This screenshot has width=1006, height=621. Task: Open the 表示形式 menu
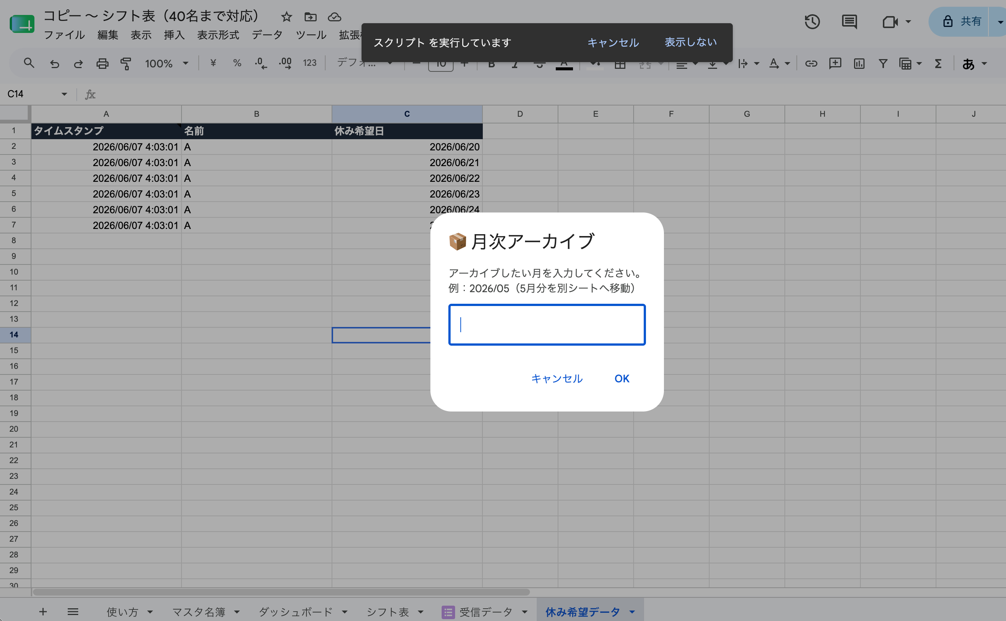218,35
